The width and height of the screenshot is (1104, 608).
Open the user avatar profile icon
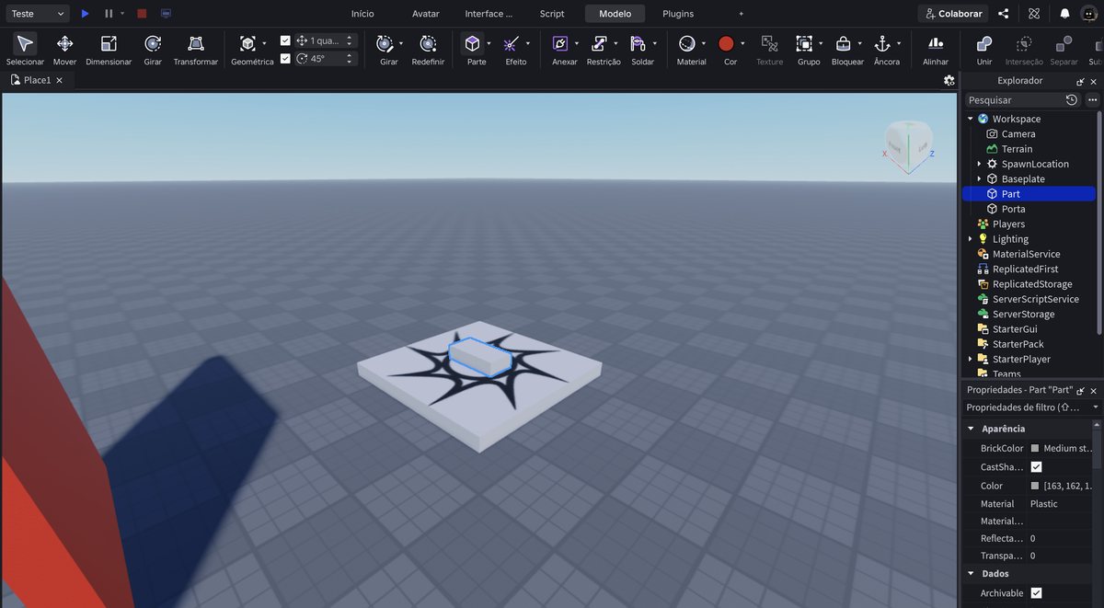point(1088,14)
